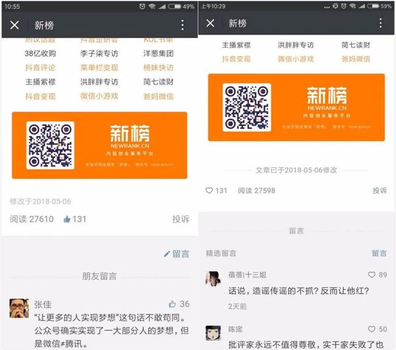Open the three-dot menu on left screen
The width and height of the screenshot is (396, 350).
click(x=182, y=25)
